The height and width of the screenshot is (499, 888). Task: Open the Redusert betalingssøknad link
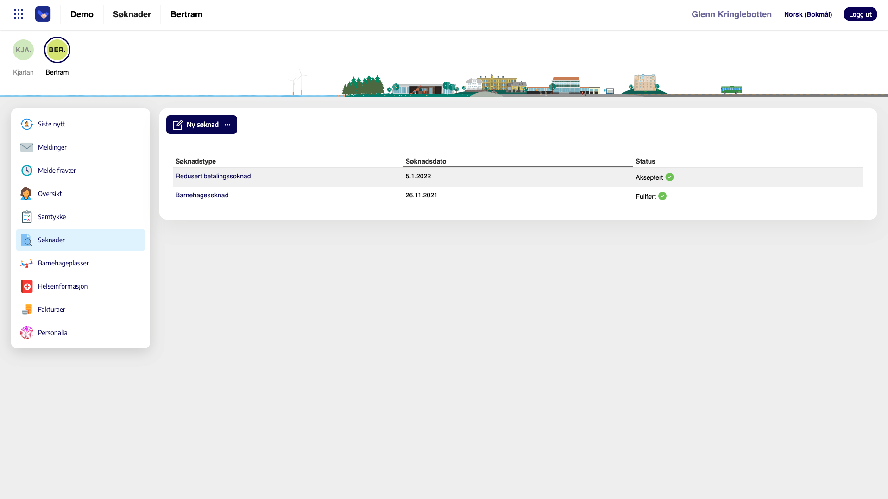pyautogui.click(x=213, y=176)
